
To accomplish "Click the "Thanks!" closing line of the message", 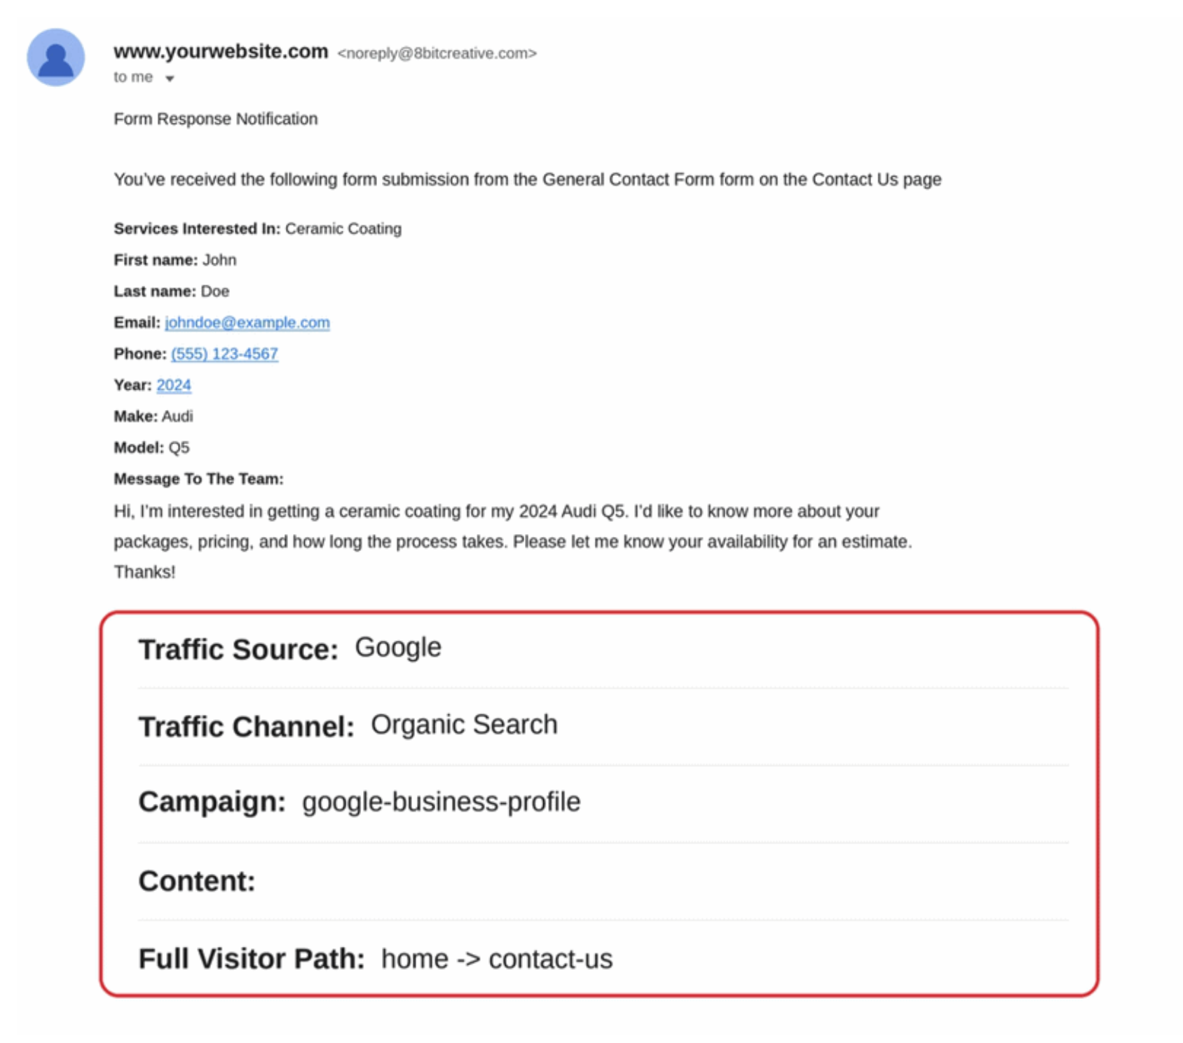I will (145, 572).
